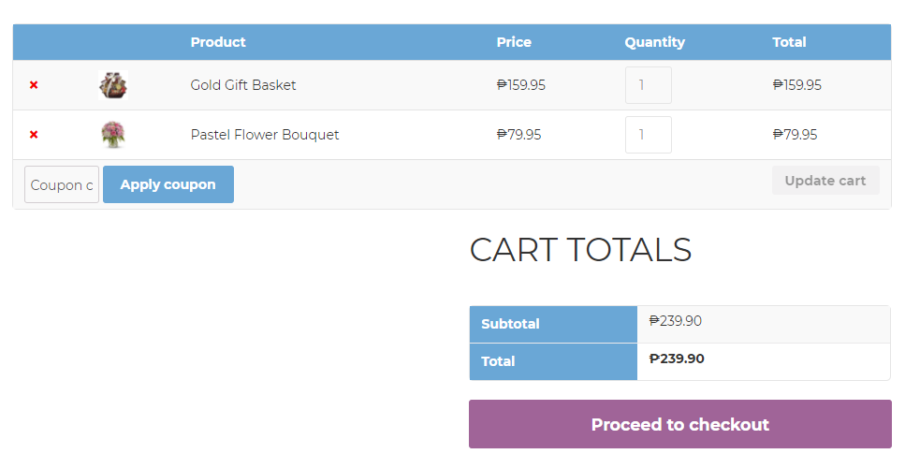Select the ₱159.95 price of Gold Gift Basket
Screen dimensions: 905x454
(520, 85)
